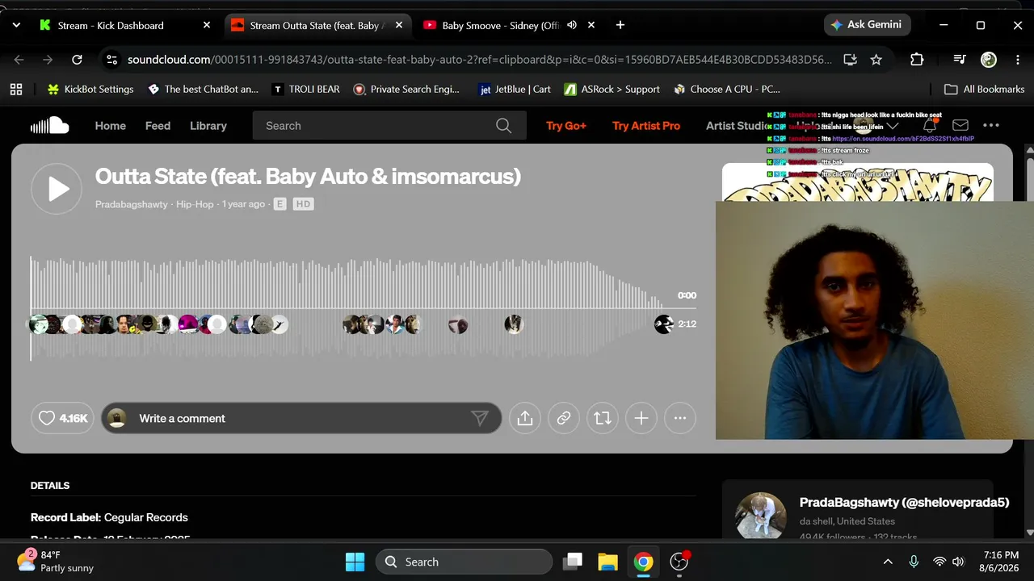
Task: Open SoundCloud messages envelope
Action: pos(960,126)
